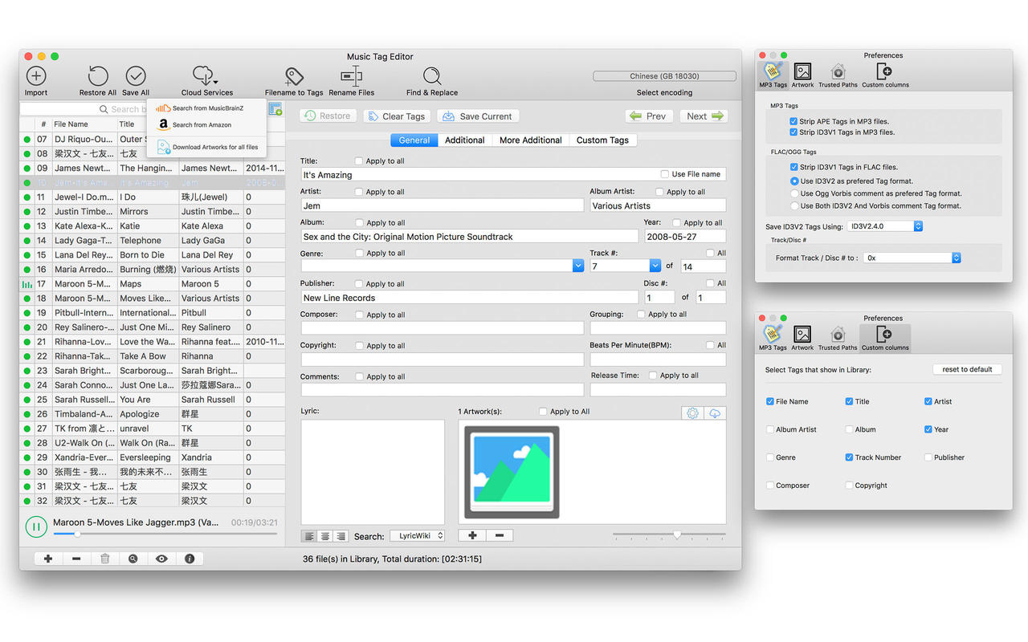Click the reset to default button

click(x=967, y=369)
